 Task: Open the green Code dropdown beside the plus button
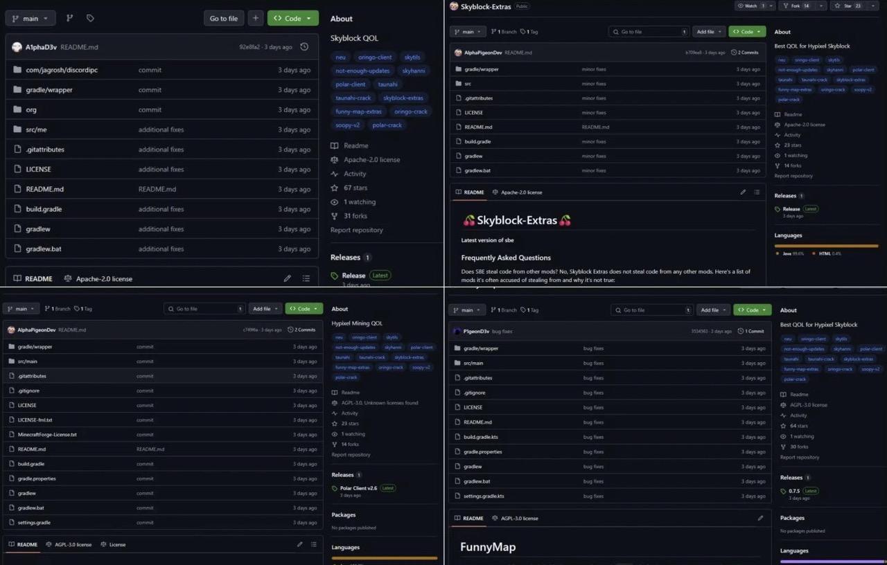[x=293, y=19]
